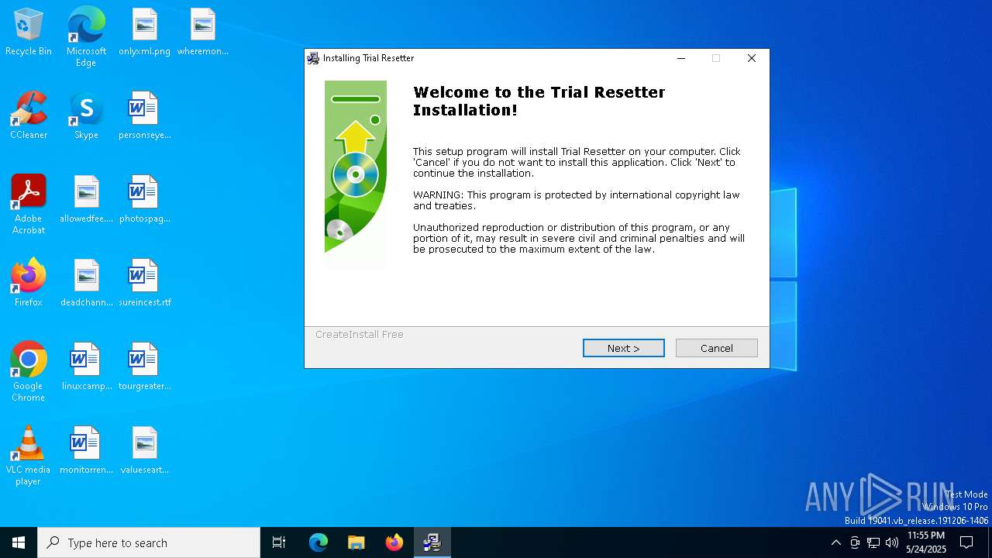Select the Skype desktop shortcut
This screenshot has height=558, width=992.
pyautogui.click(x=86, y=116)
